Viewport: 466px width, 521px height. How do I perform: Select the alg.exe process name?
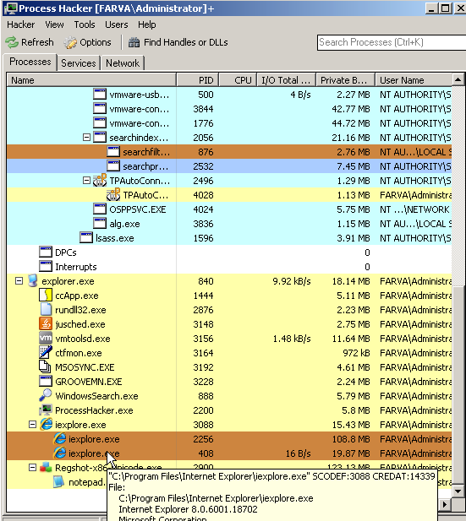coord(124,224)
